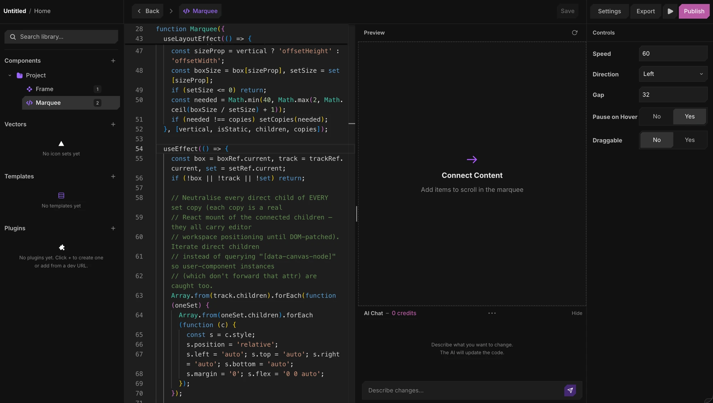Collapse the Project folder chevron
The image size is (713, 403).
(10, 75)
